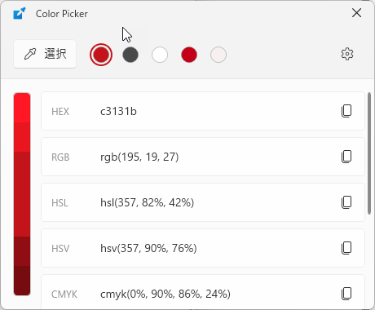This screenshot has height=310, width=375.
Task: Click the color formats list scrollbar
Action: tap(369, 153)
